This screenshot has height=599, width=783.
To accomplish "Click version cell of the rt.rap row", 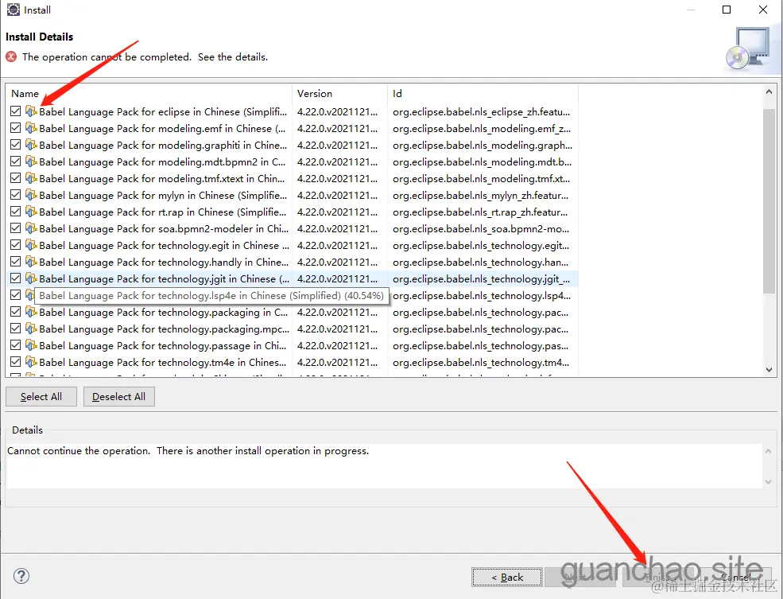I will [337, 212].
